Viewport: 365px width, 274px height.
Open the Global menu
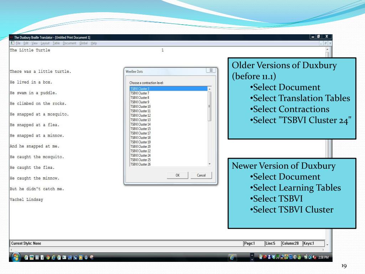[x=83, y=43]
